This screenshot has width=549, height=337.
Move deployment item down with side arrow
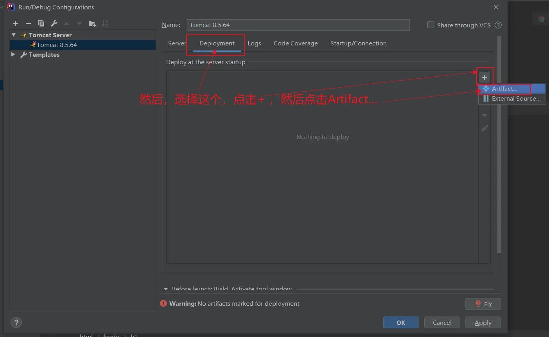pos(484,115)
